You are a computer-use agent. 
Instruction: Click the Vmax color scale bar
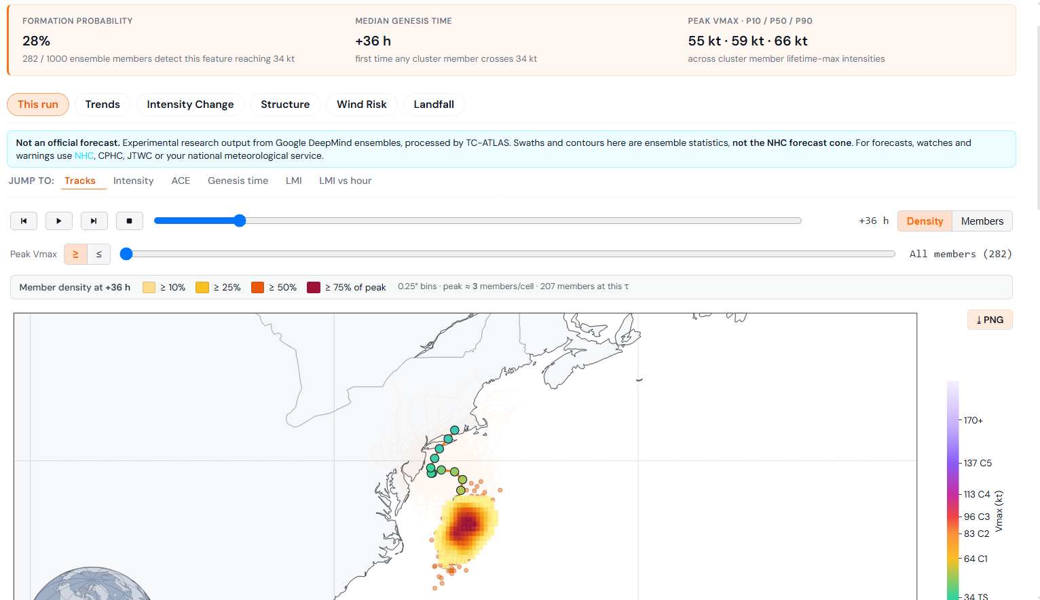tap(953, 490)
